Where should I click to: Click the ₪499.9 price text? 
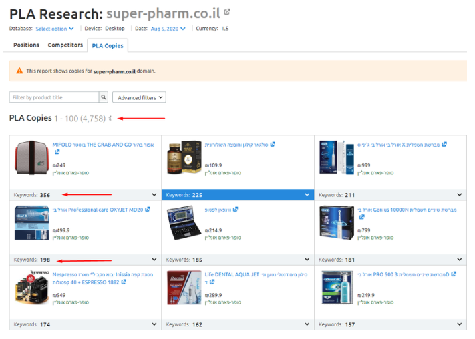61,230
